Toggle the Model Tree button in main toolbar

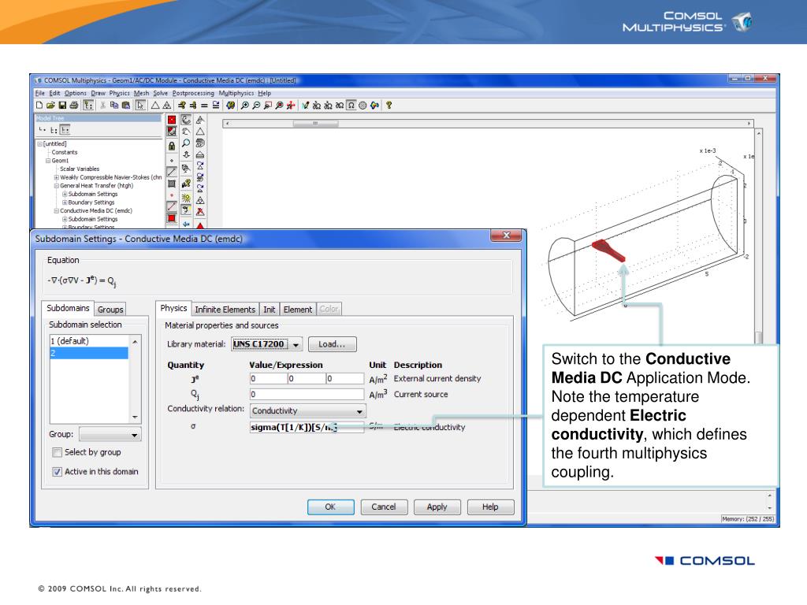pos(88,106)
